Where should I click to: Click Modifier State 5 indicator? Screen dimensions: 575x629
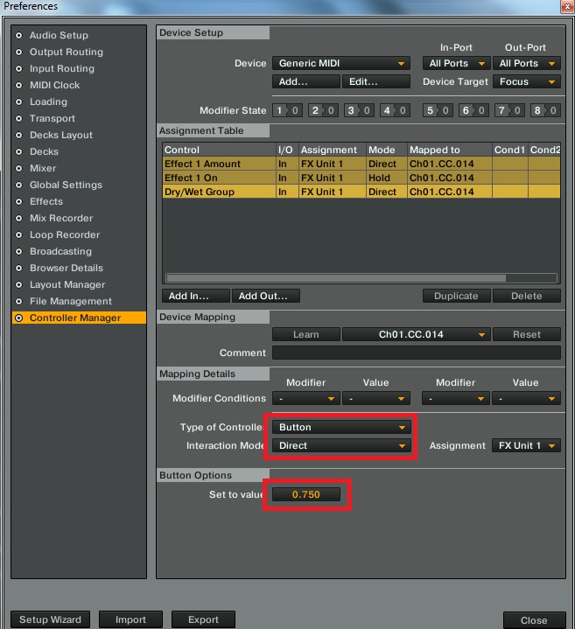tap(438, 110)
